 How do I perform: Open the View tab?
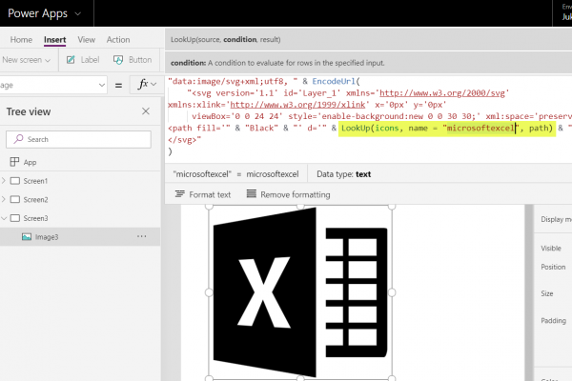[87, 40]
